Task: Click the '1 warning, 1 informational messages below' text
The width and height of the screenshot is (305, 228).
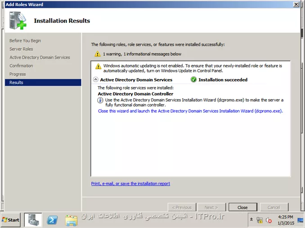Action: [x=142, y=54]
